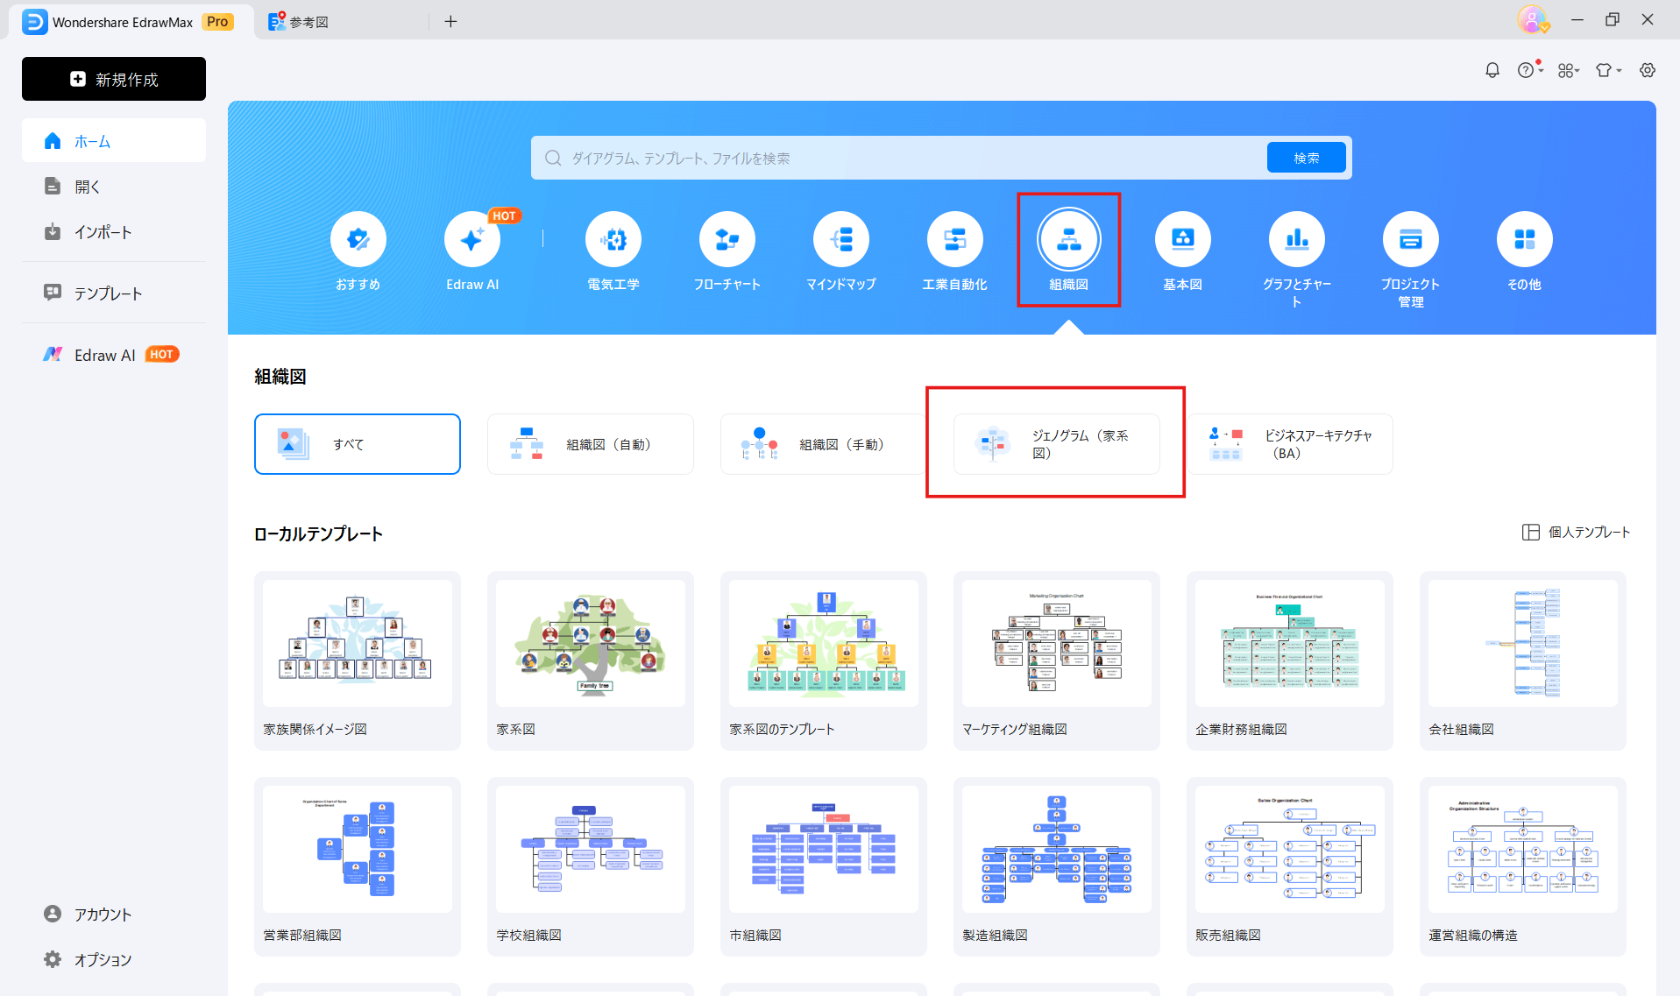Image resolution: width=1680 pixels, height=996 pixels.
Task: Select the プロジェクト管理 category icon
Action: [1410, 238]
